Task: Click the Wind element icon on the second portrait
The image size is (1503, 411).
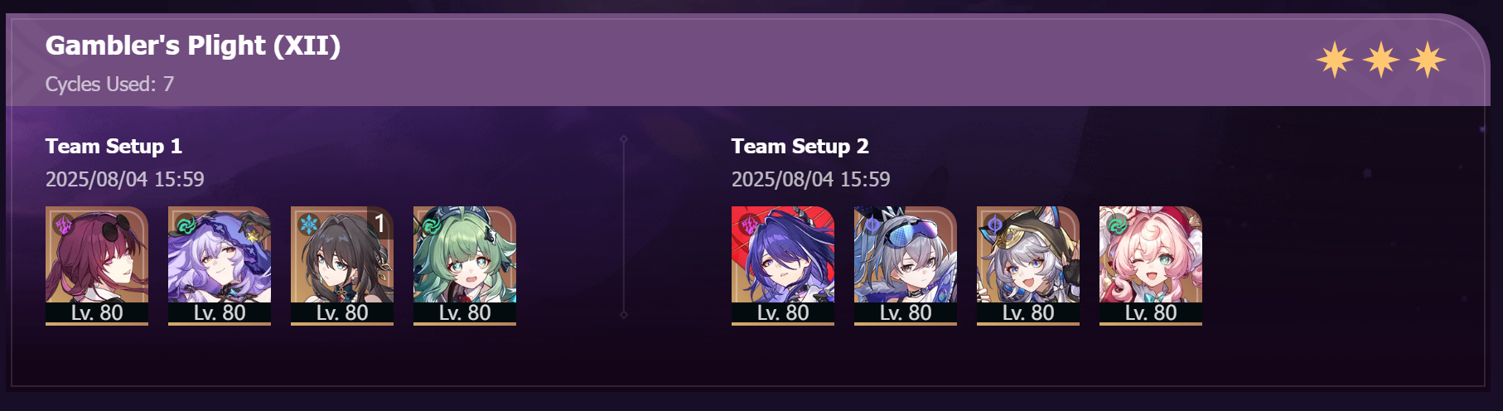Action: (186, 224)
